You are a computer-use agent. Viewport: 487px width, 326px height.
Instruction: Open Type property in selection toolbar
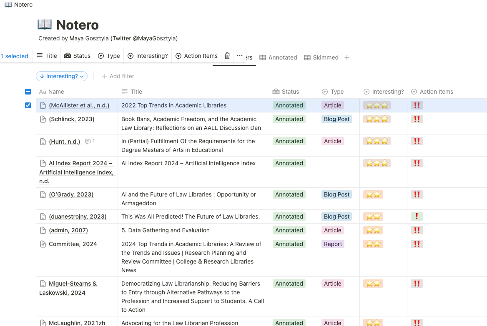[109, 56]
